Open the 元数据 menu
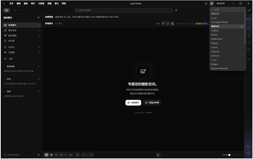Viewport: 253px width, 159px height. click(41, 3)
